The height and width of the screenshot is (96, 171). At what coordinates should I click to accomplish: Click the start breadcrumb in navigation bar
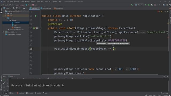pos(35,5)
